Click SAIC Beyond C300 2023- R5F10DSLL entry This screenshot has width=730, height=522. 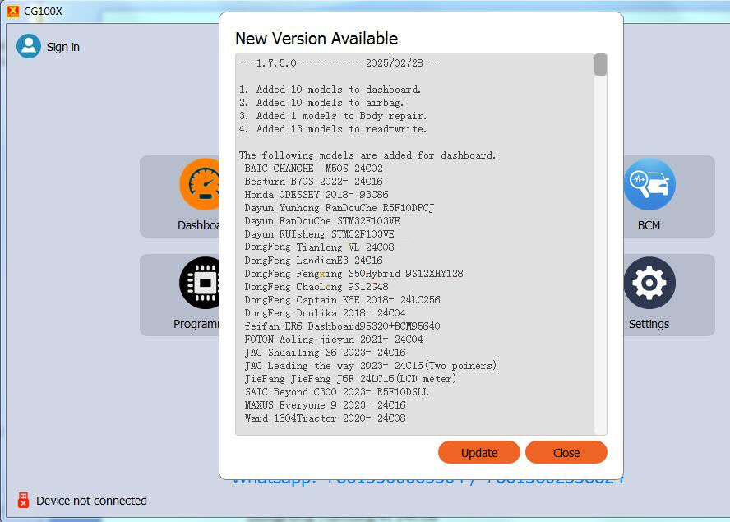(336, 392)
